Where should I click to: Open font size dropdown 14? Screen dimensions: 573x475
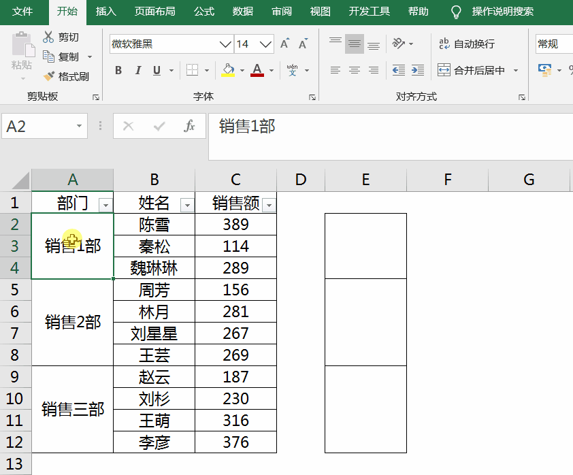click(x=265, y=44)
